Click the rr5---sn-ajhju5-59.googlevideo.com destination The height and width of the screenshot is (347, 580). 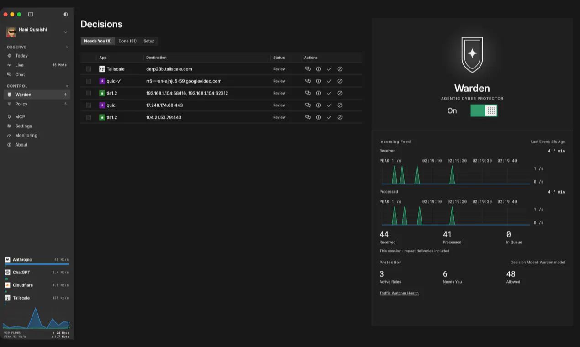point(184,81)
